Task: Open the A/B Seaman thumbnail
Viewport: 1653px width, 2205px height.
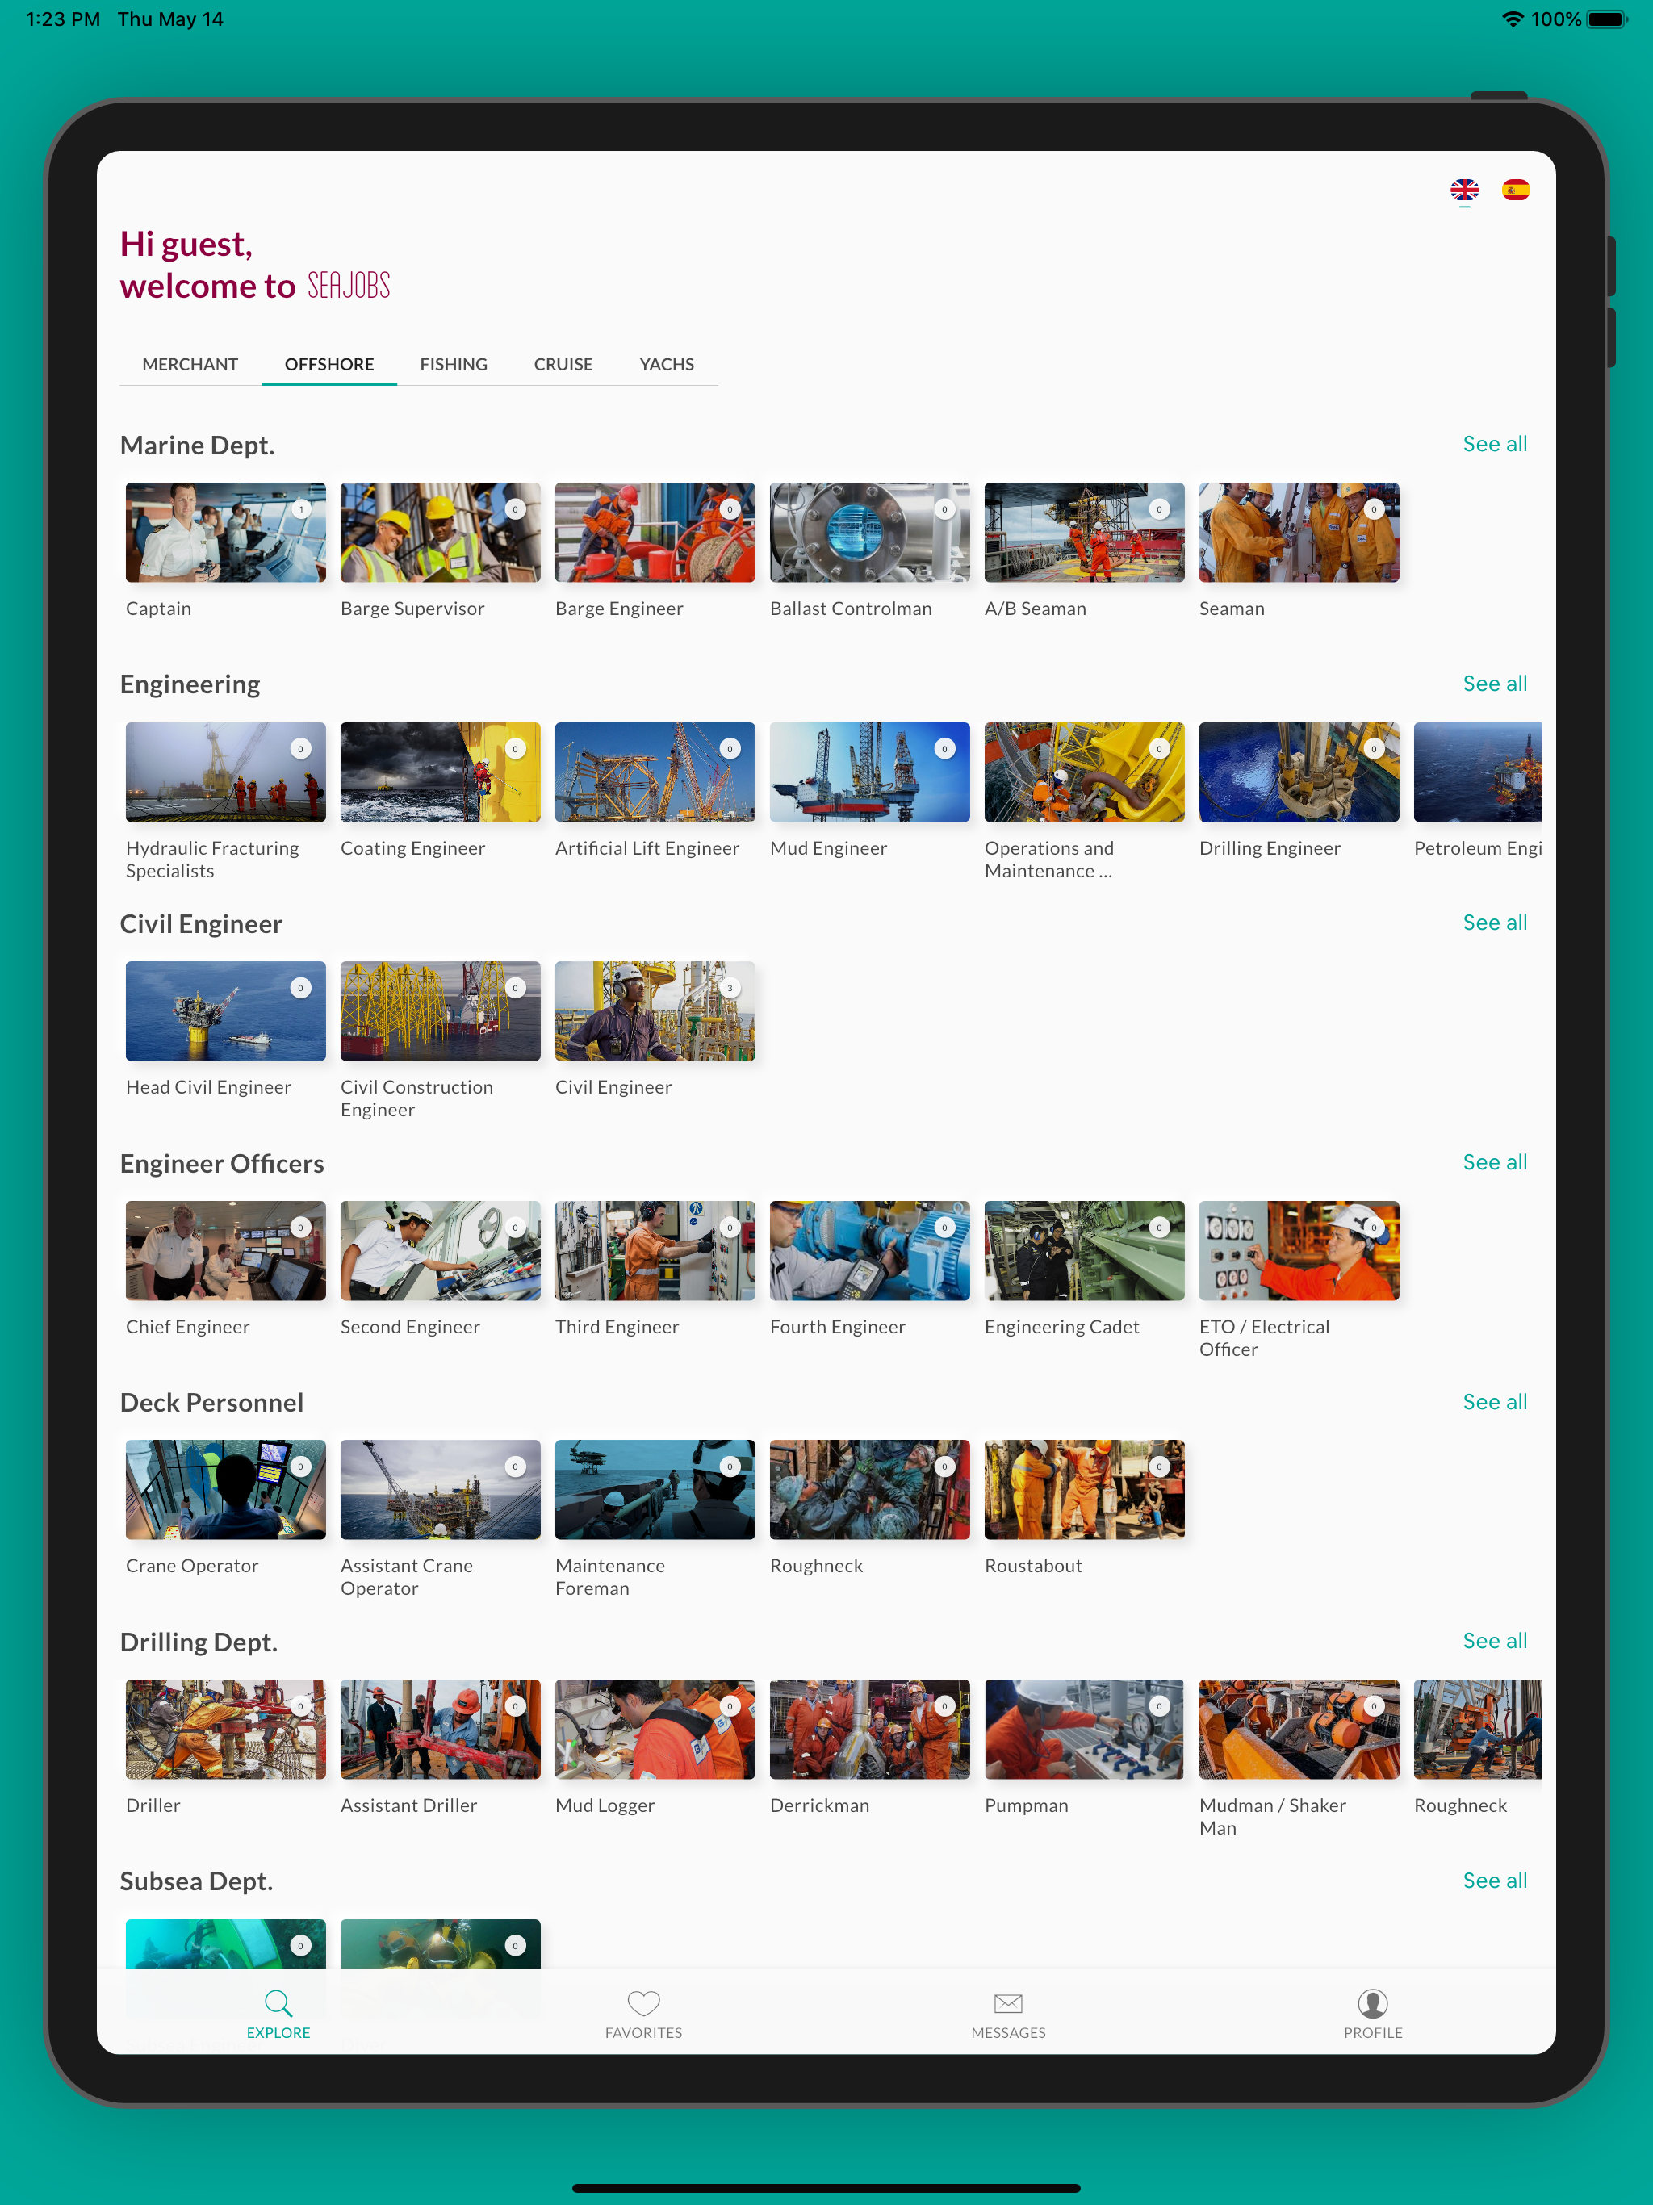Action: 1084,533
